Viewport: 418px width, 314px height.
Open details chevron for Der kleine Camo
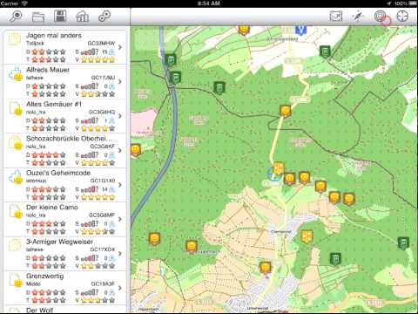(x=120, y=219)
